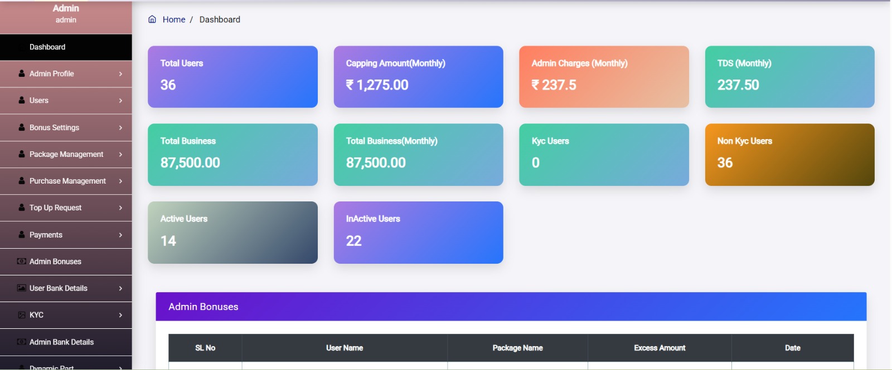Click the icon beside Admin Bank Details
This screenshot has width=892, height=370.
[x=22, y=342]
